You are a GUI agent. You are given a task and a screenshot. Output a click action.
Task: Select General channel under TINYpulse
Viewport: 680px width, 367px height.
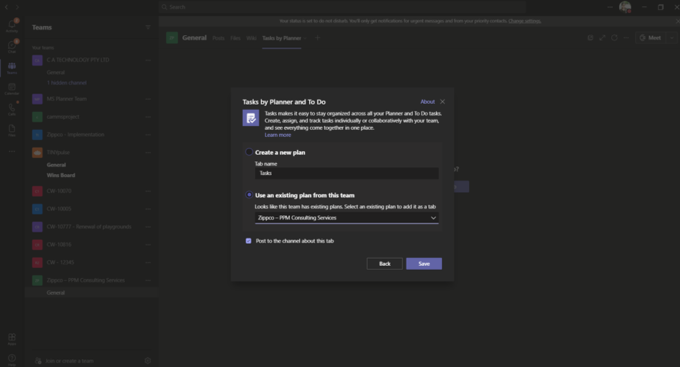tap(56, 165)
